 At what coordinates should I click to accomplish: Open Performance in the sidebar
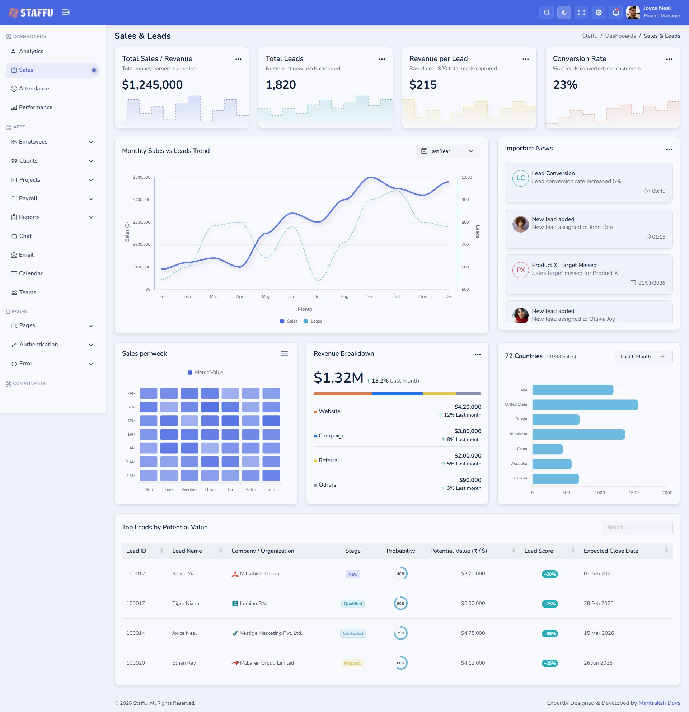coord(53,107)
